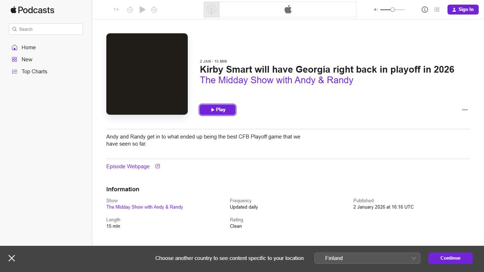Expand the player episode info area
The width and height of the screenshot is (484, 272).
coord(280,10)
